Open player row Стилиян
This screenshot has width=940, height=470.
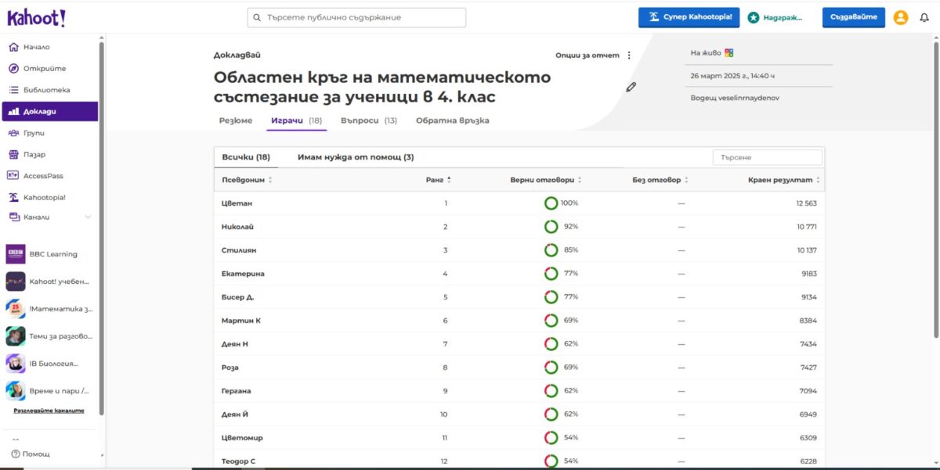(x=519, y=250)
